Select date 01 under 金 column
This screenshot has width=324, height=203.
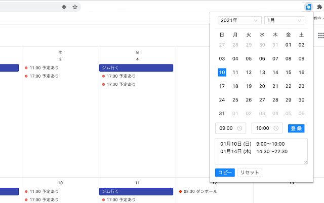tap(288, 45)
